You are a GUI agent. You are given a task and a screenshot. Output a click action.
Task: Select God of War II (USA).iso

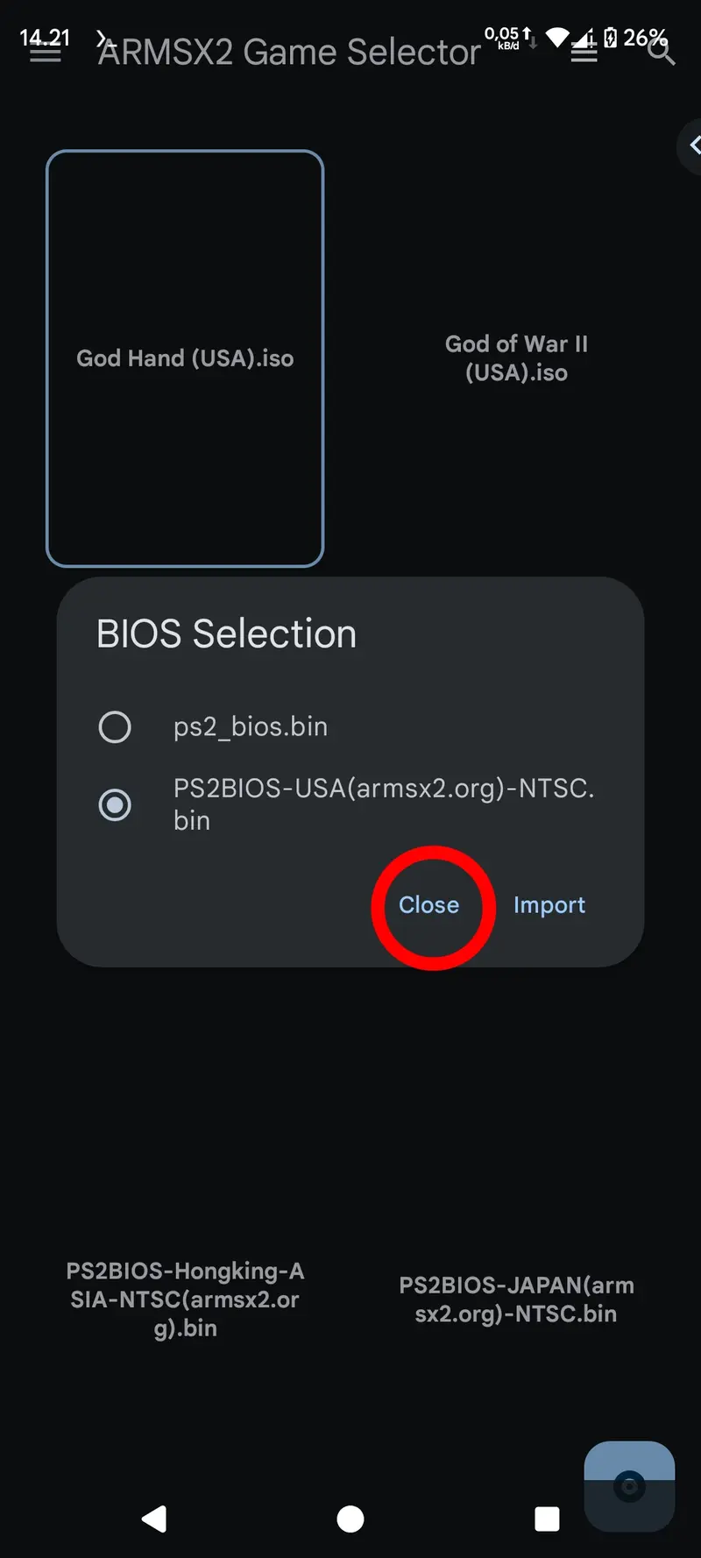(x=516, y=358)
